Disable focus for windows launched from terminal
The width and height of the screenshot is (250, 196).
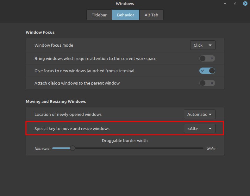click(207, 71)
